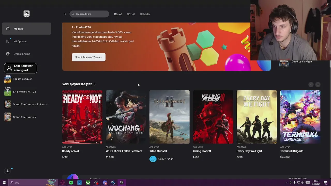
Task: Click the network icon in system tray
Action: [x=299, y=183]
